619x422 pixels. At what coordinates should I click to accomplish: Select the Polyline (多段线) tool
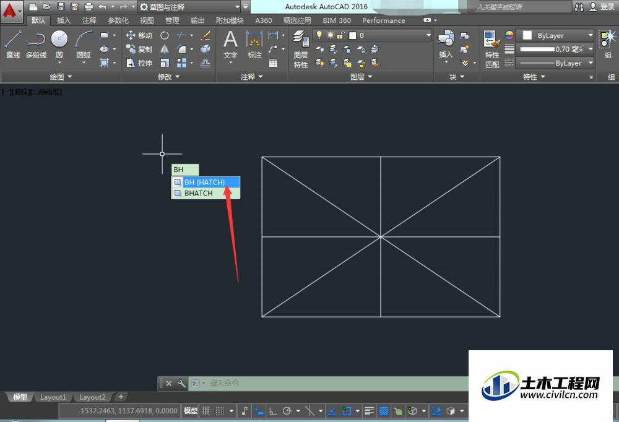(37, 45)
